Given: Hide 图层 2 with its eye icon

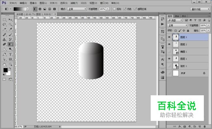Looking at the screenshot, I should [169, 44].
